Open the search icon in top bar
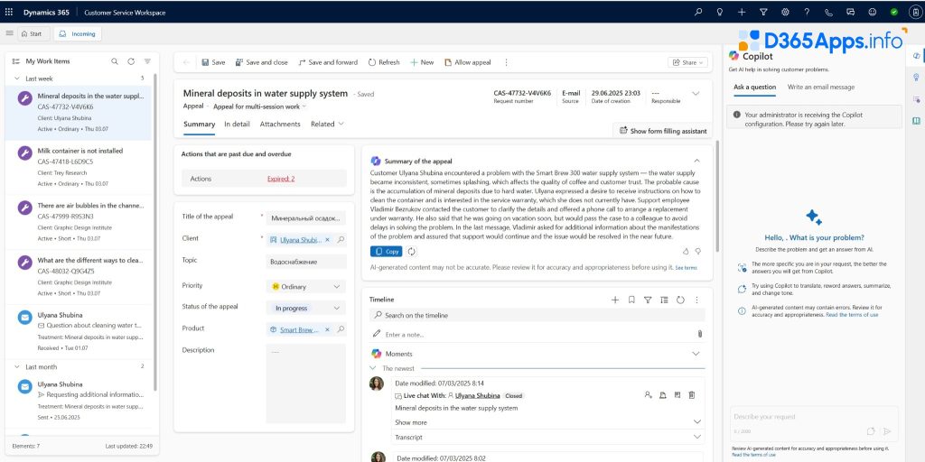Image resolution: width=925 pixels, height=462 pixels. 698,12
